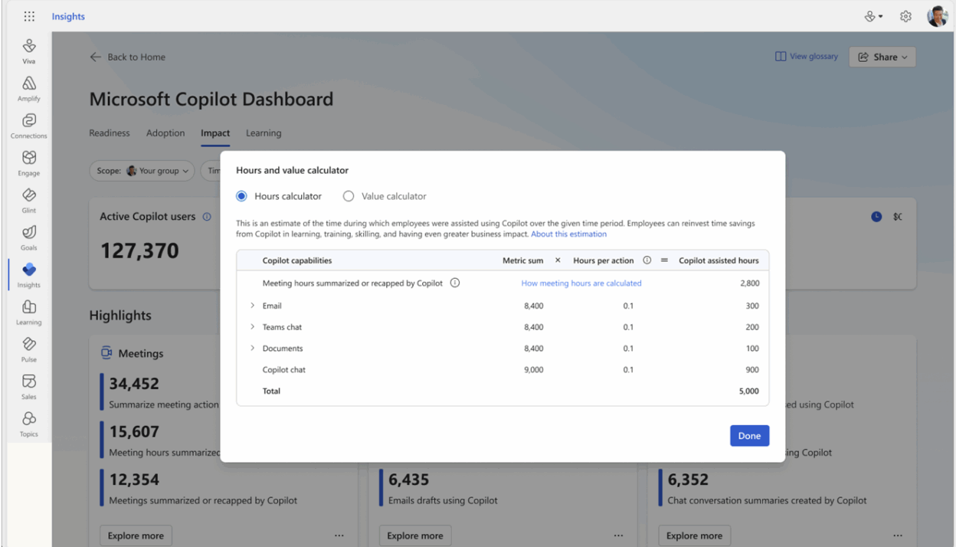The height and width of the screenshot is (547, 956).
Task: Click the 127,370 active users figure
Action: 139,251
